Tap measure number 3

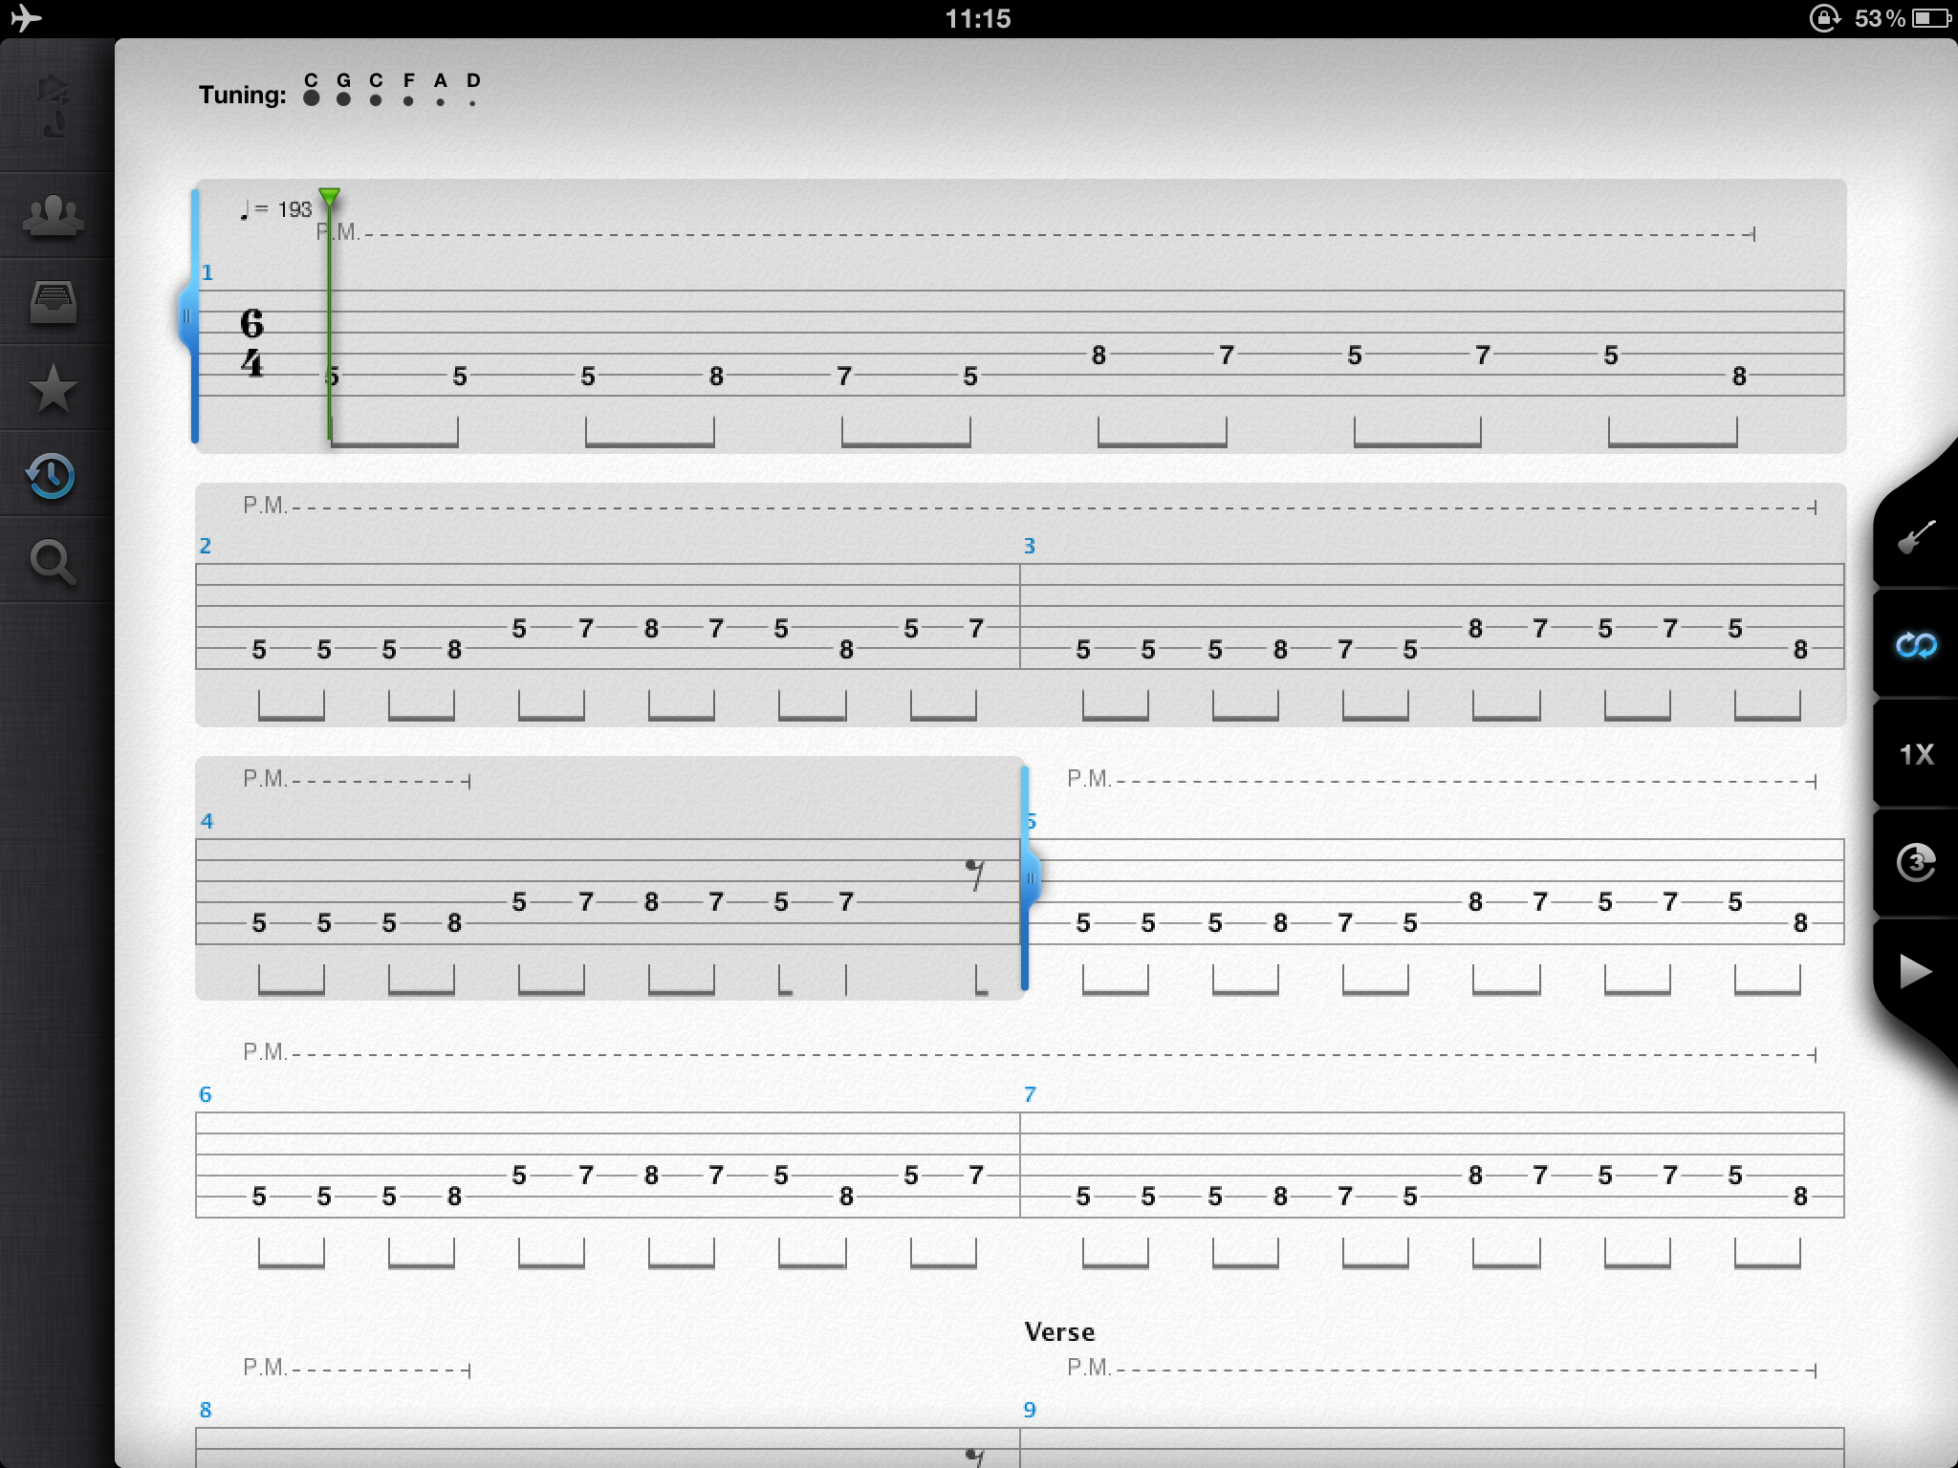[1030, 546]
